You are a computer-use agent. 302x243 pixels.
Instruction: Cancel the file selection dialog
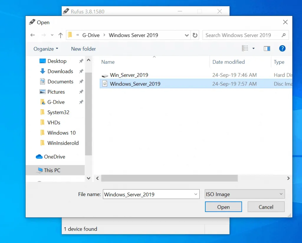click(x=266, y=207)
